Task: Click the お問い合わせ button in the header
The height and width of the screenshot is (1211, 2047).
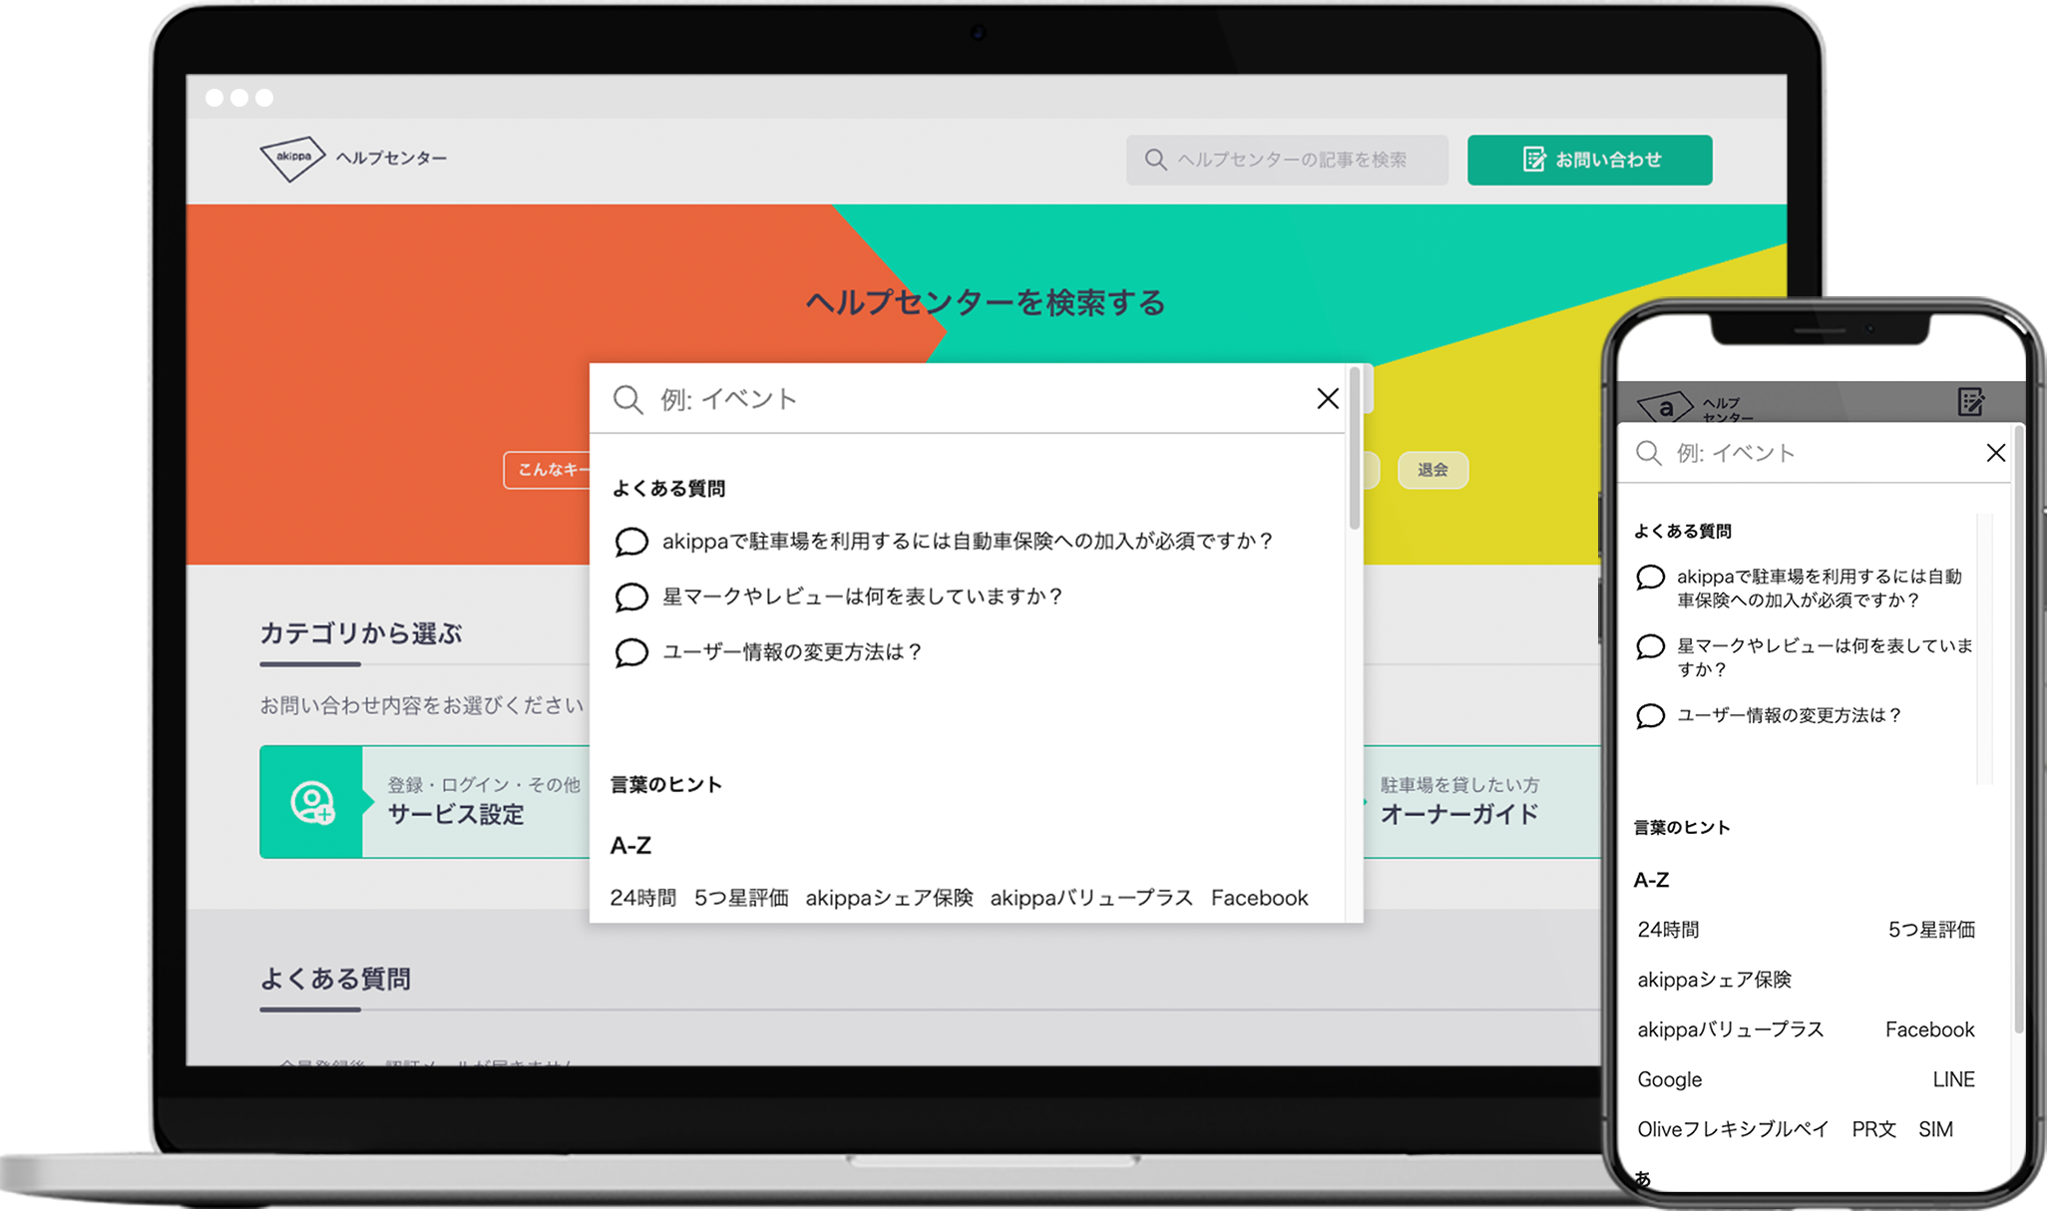Action: pos(1589,160)
